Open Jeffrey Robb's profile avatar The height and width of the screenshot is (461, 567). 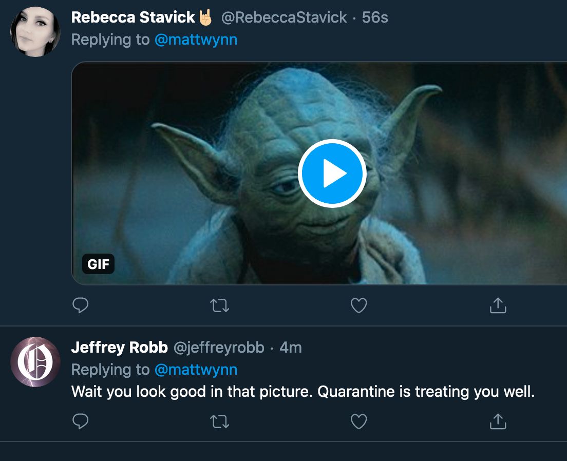tap(35, 362)
